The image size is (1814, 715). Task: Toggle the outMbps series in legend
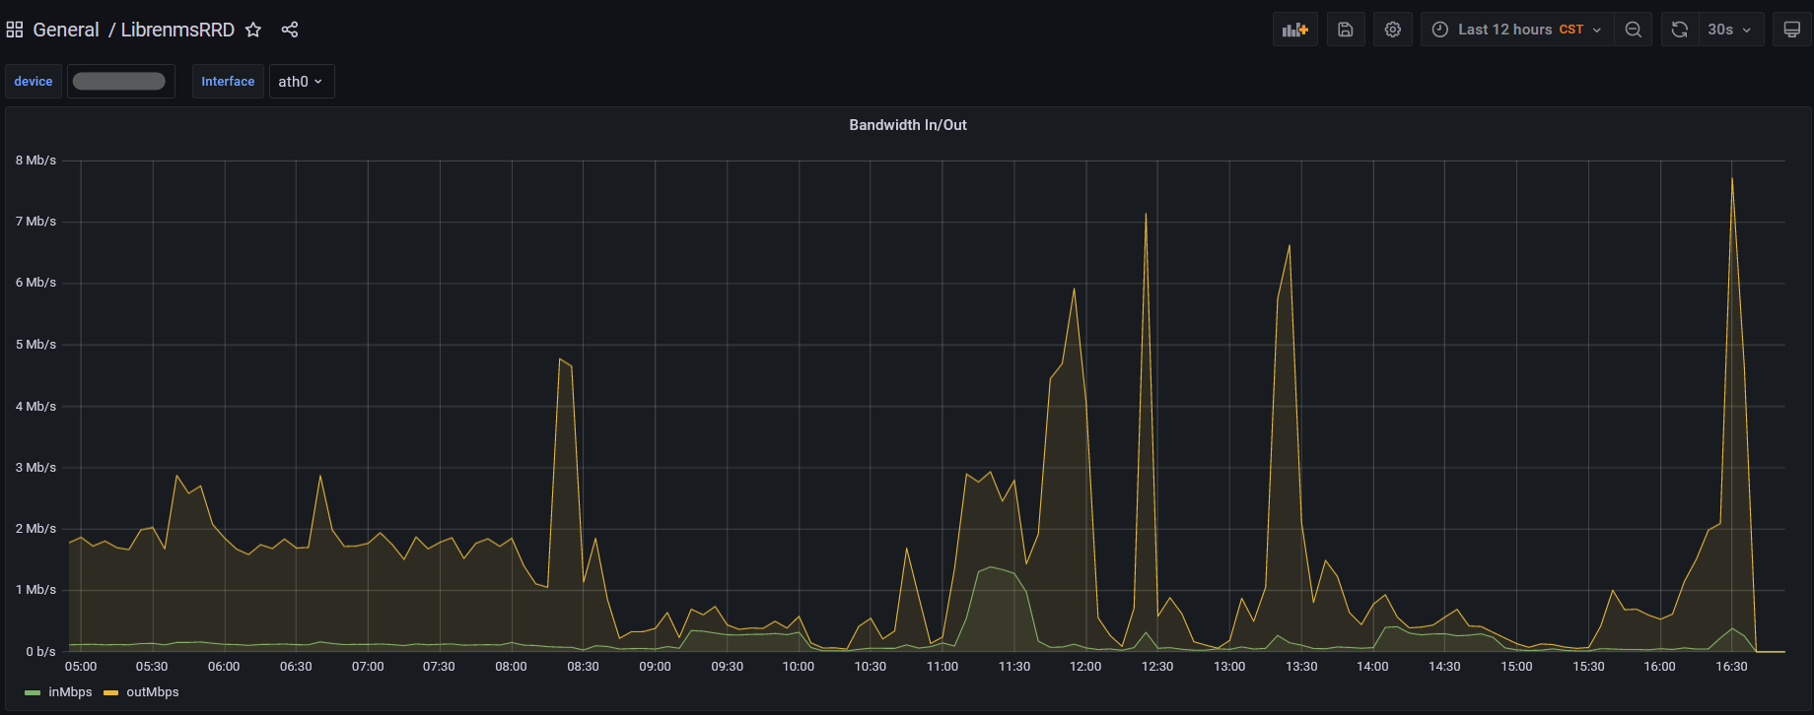(x=153, y=692)
